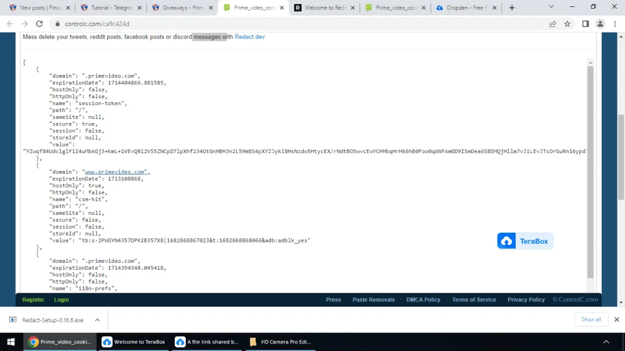The image size is (625, 351).
Task: Open HD Camera Pro Edi taskbar item
Action: (x=281, y=342)
